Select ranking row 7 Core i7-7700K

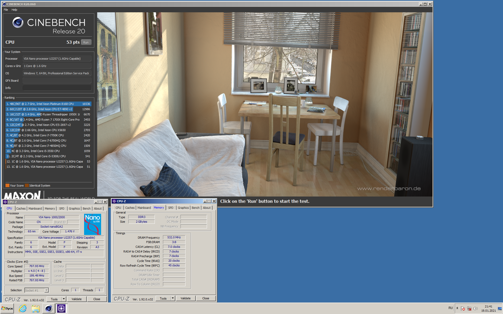48,135
